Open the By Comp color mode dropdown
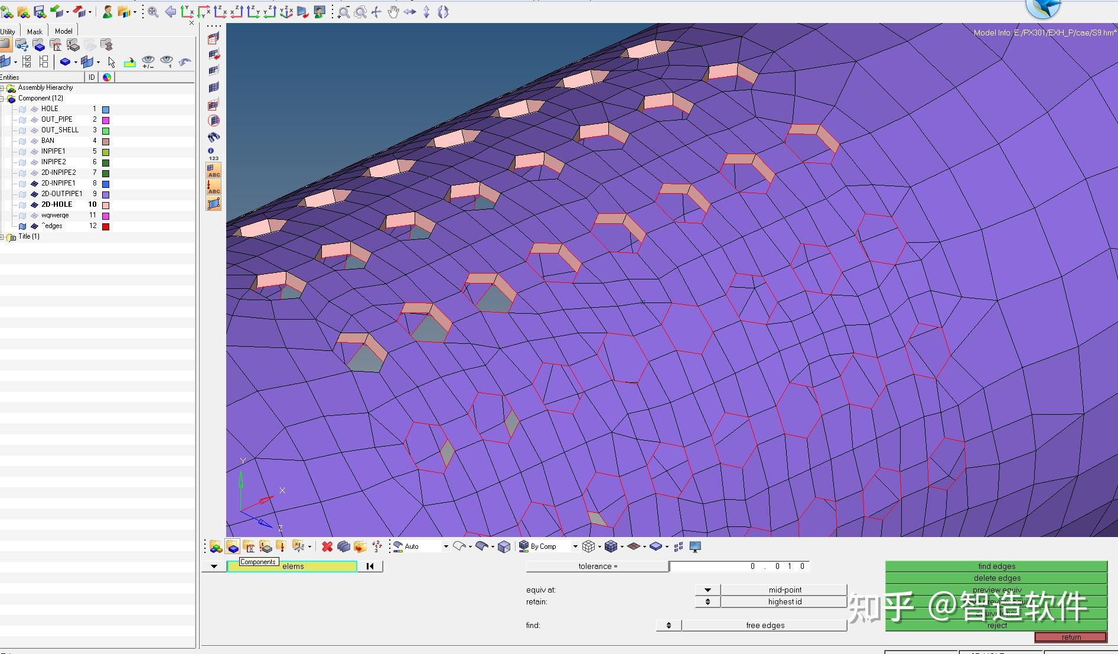The height and width of the screenshot is (654, 1118). tap(575, 546)
